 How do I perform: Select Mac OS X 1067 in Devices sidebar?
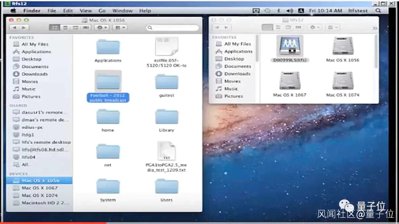[40, 188]
